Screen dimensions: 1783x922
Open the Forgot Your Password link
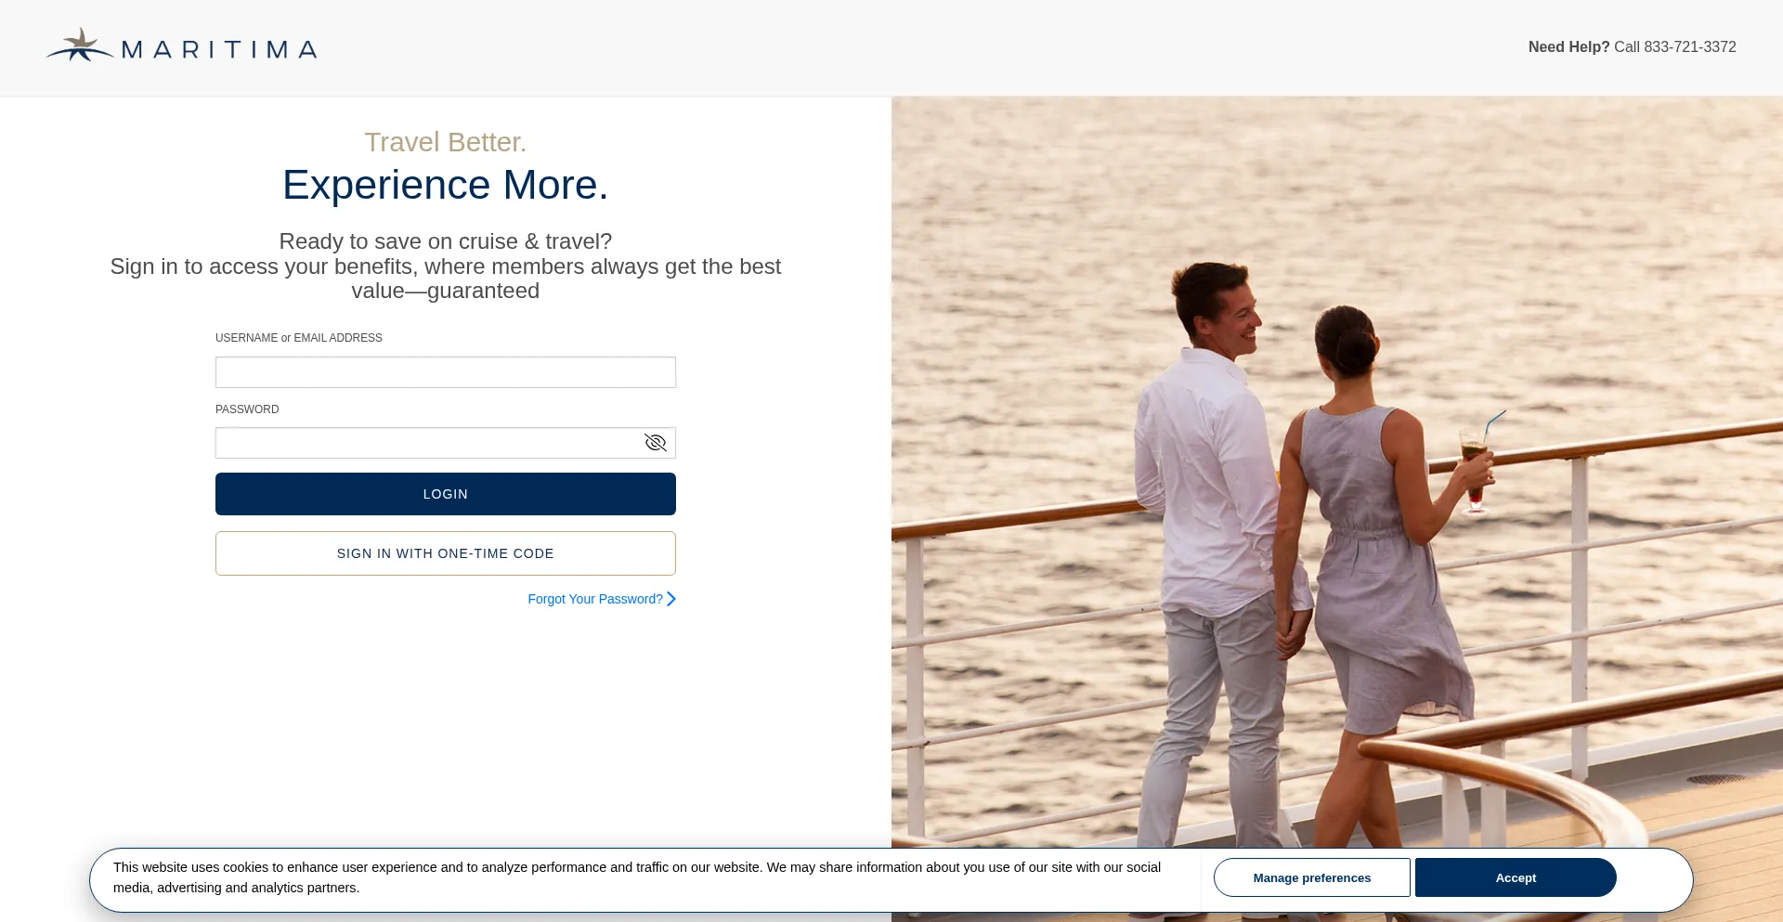[x=594, y=599]
